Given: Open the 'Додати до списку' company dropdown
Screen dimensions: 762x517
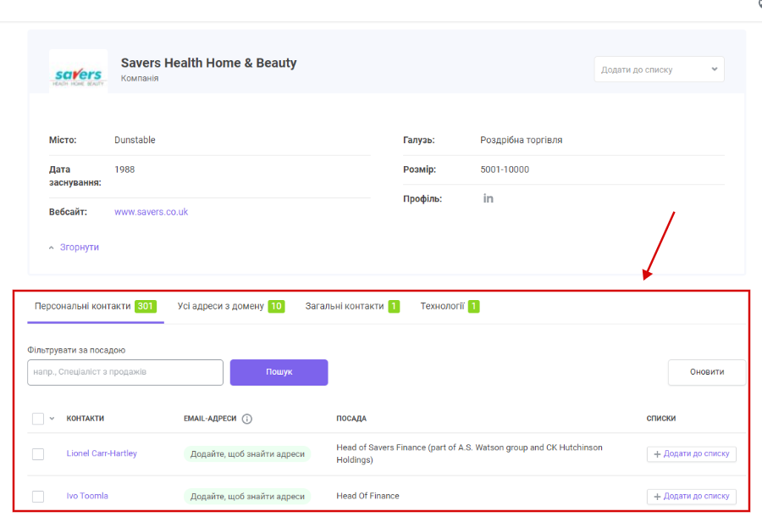Looking at the screenshot, I should pos(659,69).
